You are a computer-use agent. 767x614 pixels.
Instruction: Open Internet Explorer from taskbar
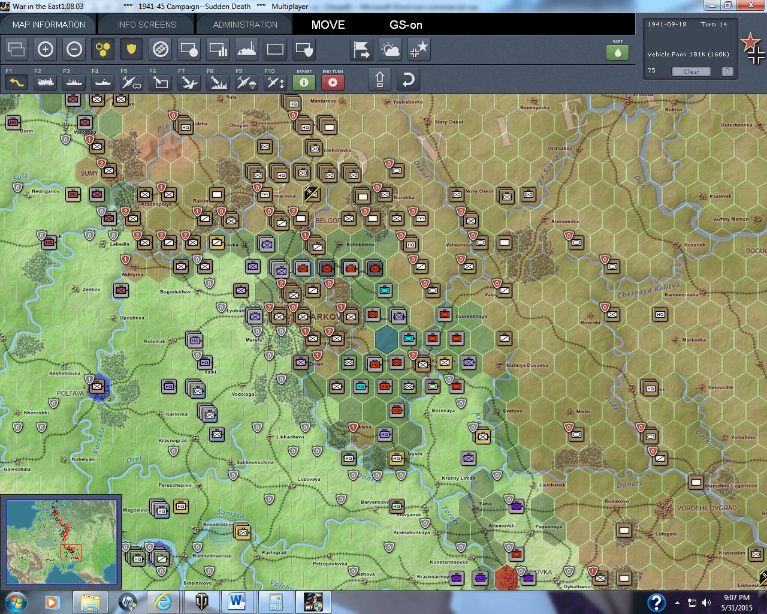(x=164, y=602)
